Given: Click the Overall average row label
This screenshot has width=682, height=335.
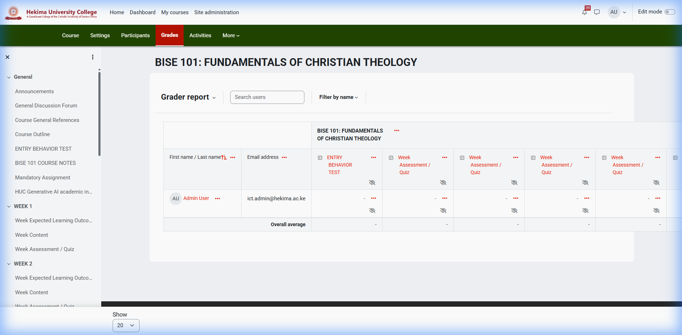Looking at the screenshot, I should (288, 224).
